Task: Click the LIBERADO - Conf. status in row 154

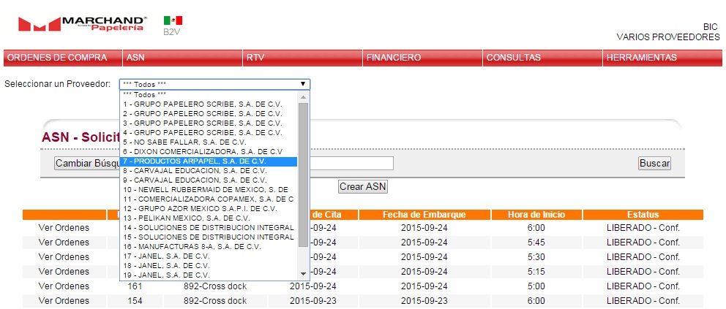Action: click(643, 301)
